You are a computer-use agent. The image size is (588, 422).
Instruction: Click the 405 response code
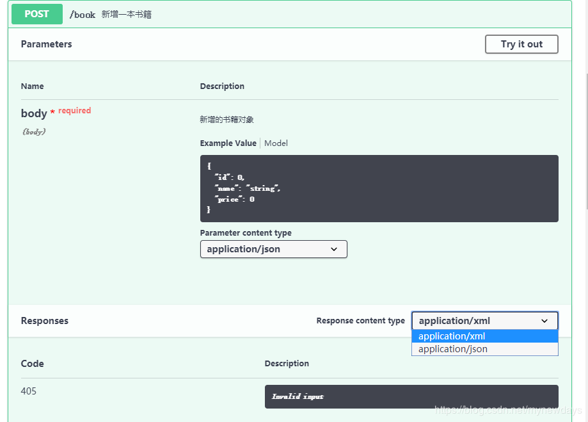point(29,391)
